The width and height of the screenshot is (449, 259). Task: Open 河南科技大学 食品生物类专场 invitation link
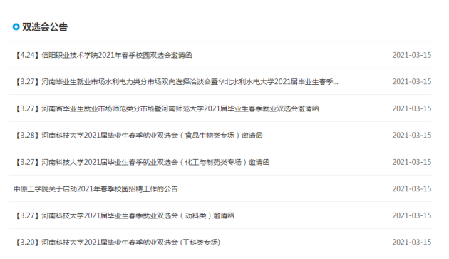pos(138,136)
